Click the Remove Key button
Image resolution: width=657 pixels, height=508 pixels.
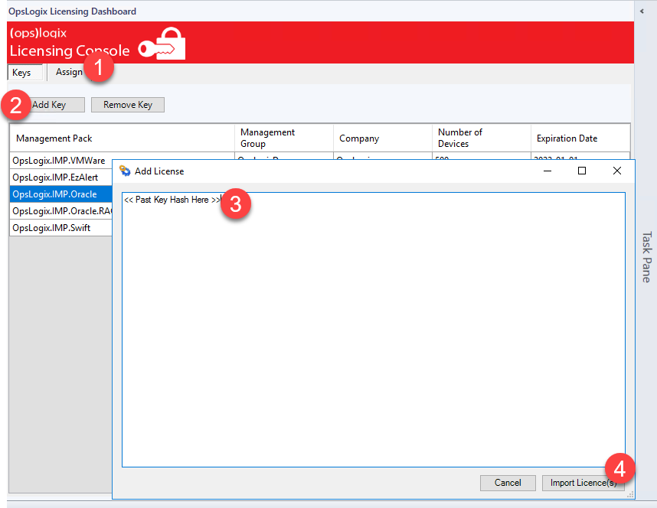tap(128, 105)
